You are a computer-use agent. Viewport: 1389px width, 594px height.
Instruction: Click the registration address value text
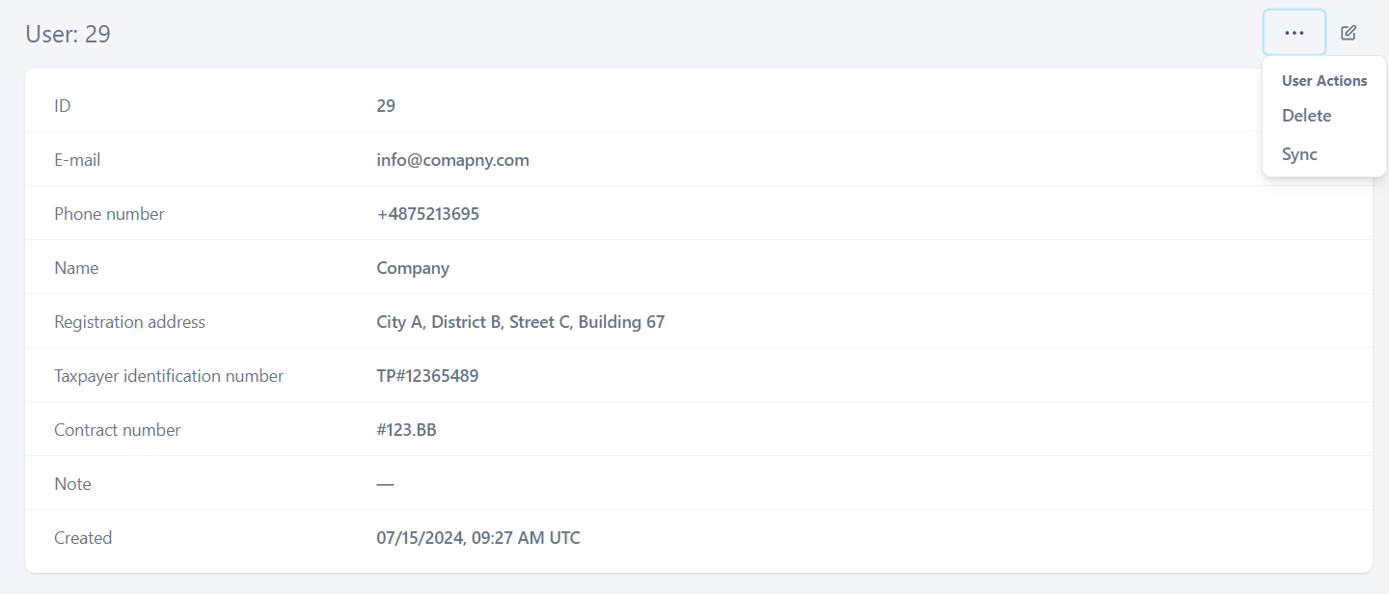click(x=520, y=322)
